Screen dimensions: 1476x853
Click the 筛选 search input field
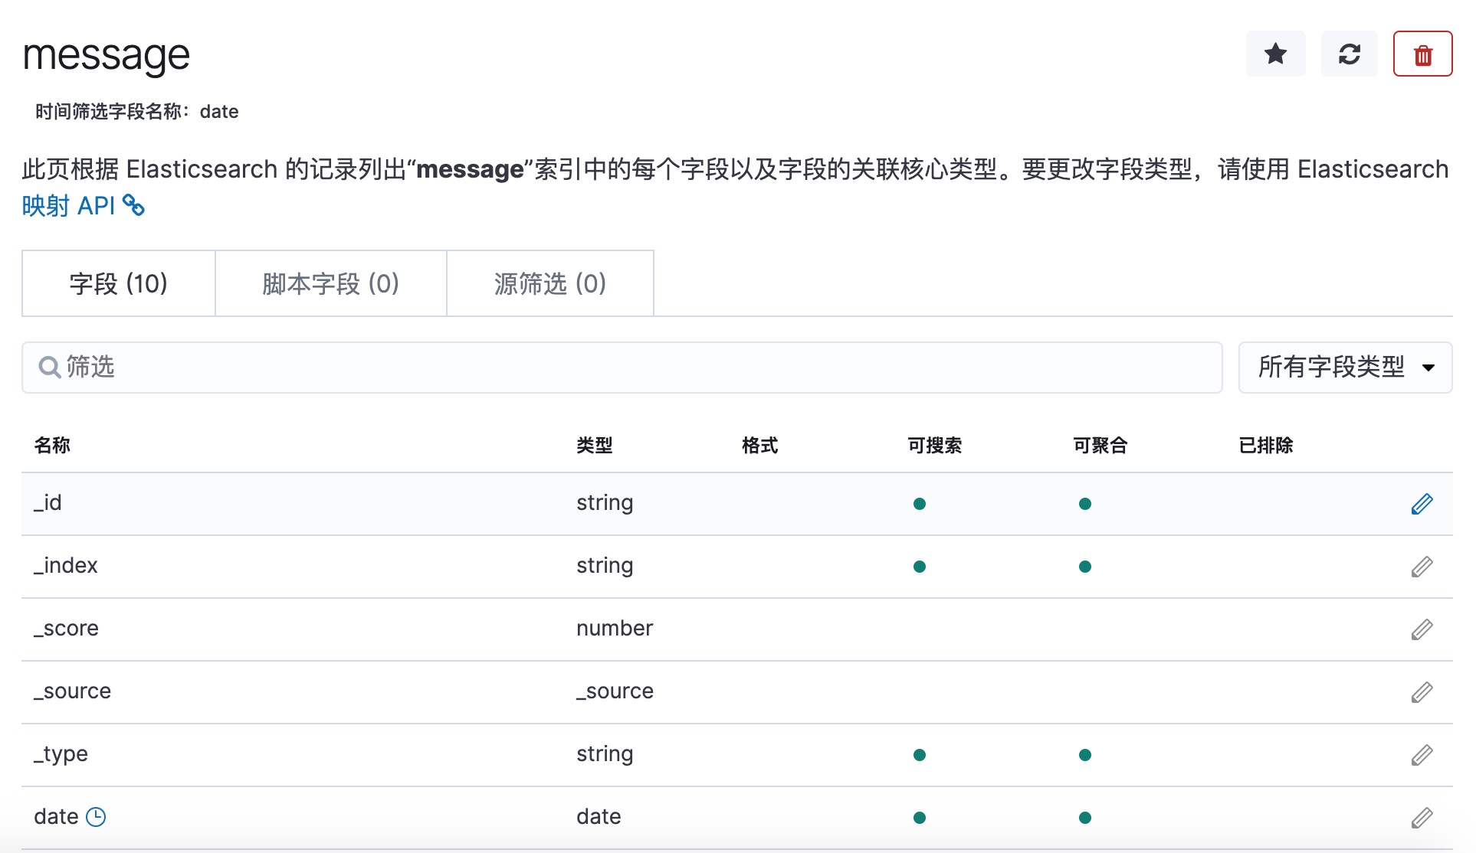click(621, 368)
